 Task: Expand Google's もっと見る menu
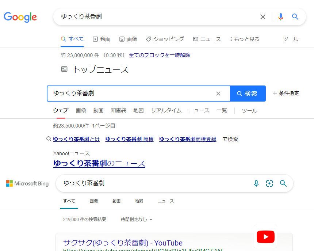click(245, 39)
